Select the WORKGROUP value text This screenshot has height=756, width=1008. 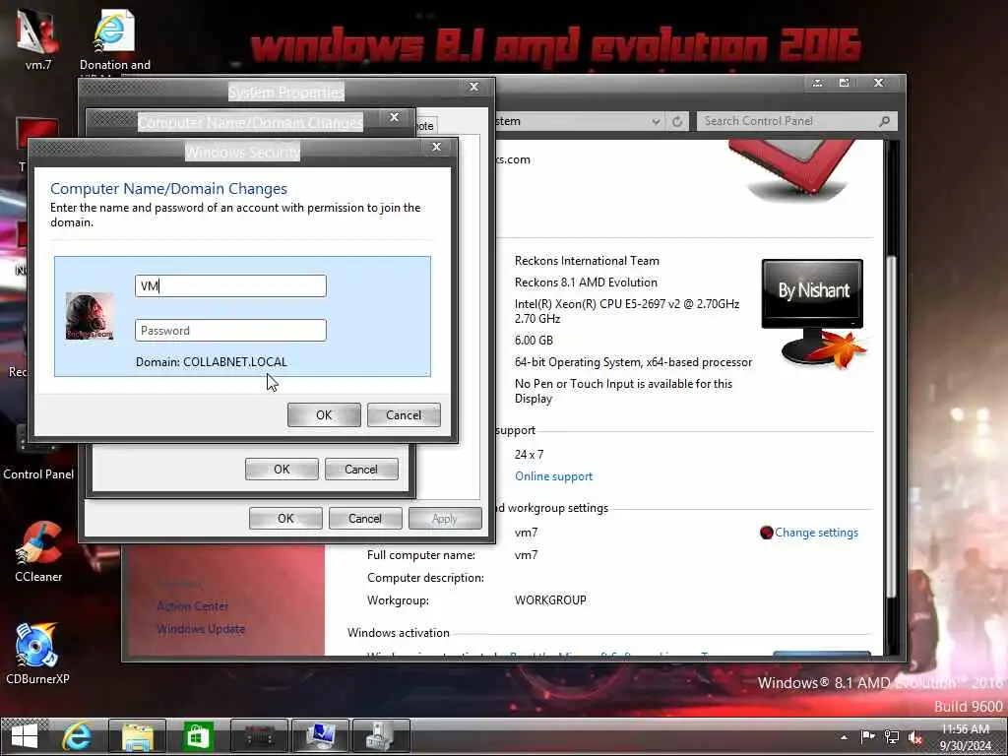(x=550, y=599)
